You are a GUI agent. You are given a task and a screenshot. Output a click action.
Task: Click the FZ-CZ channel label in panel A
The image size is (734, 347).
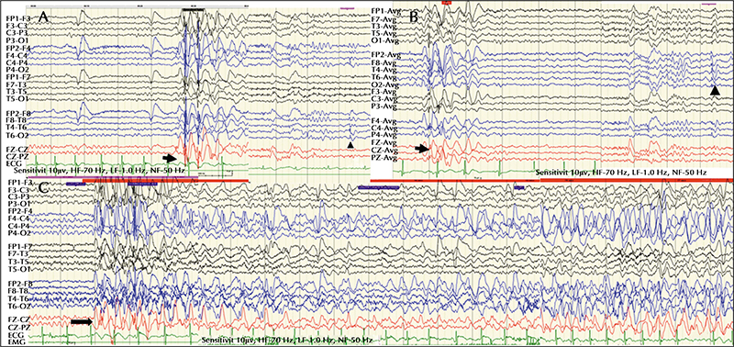pyautogui.click(x=18, y=150)
